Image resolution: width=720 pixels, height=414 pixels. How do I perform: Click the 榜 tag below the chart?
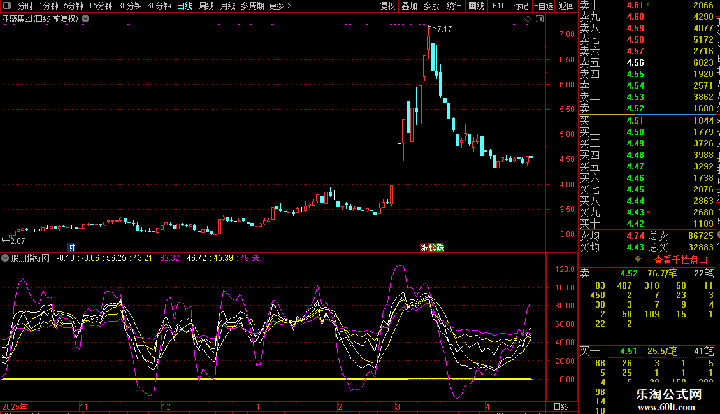(x=432, y=247)
